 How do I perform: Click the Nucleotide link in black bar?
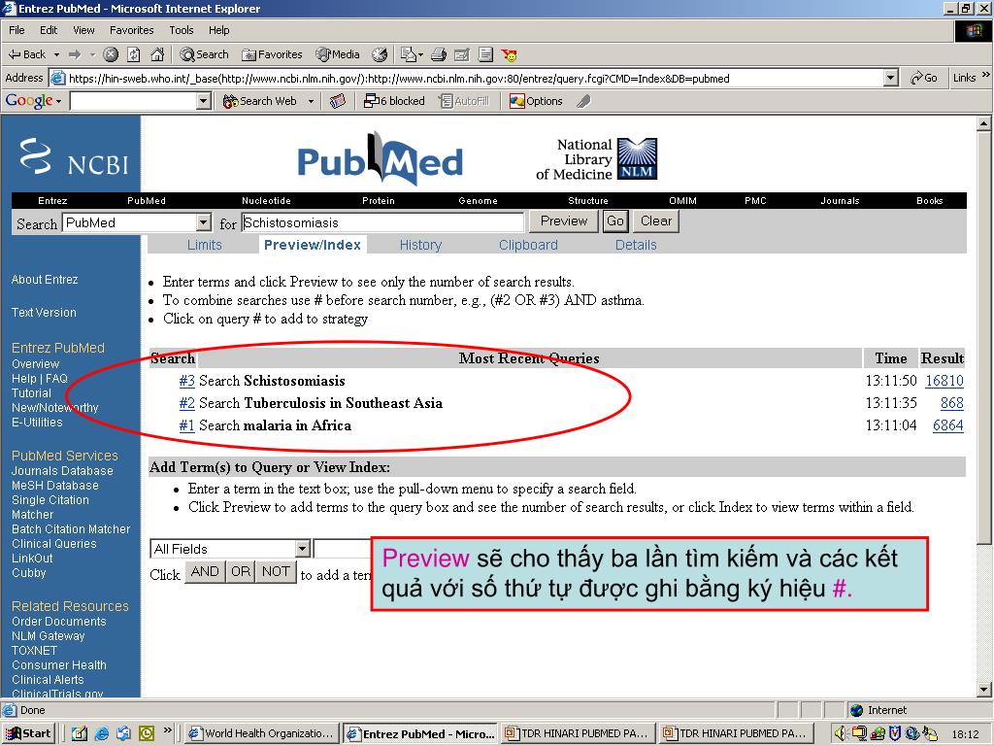click(266, 200)
